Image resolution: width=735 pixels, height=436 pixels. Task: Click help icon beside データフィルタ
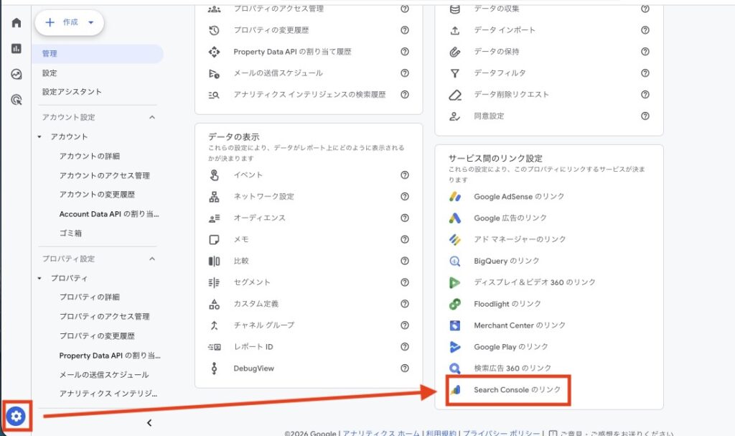[x=645, y=73]
